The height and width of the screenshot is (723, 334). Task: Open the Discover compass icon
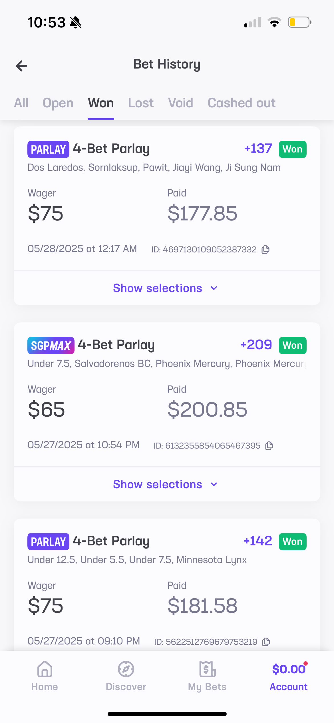coord(126,669)
